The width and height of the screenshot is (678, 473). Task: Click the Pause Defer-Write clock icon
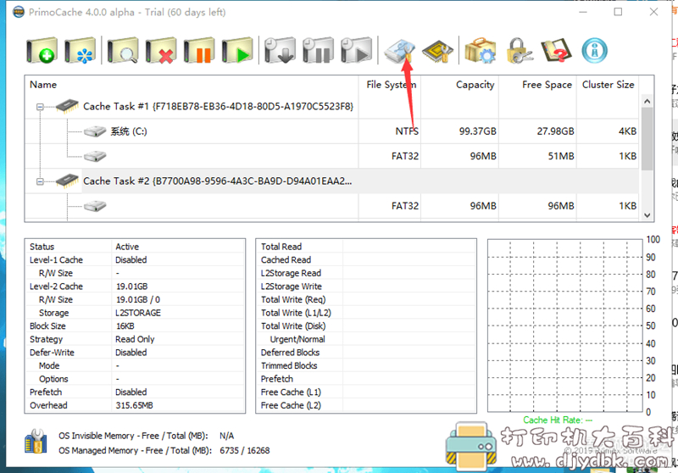(318, 50)
